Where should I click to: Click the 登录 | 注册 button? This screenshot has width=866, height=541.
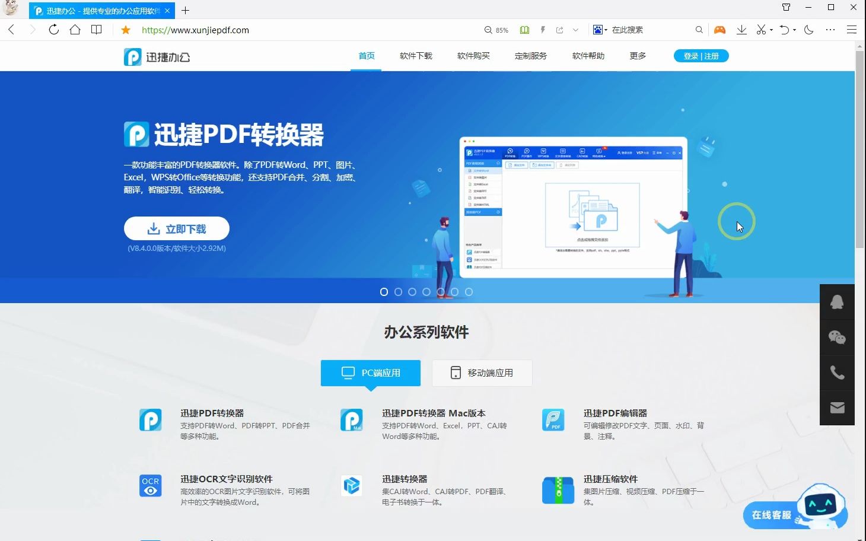click(x=701, y=56)
